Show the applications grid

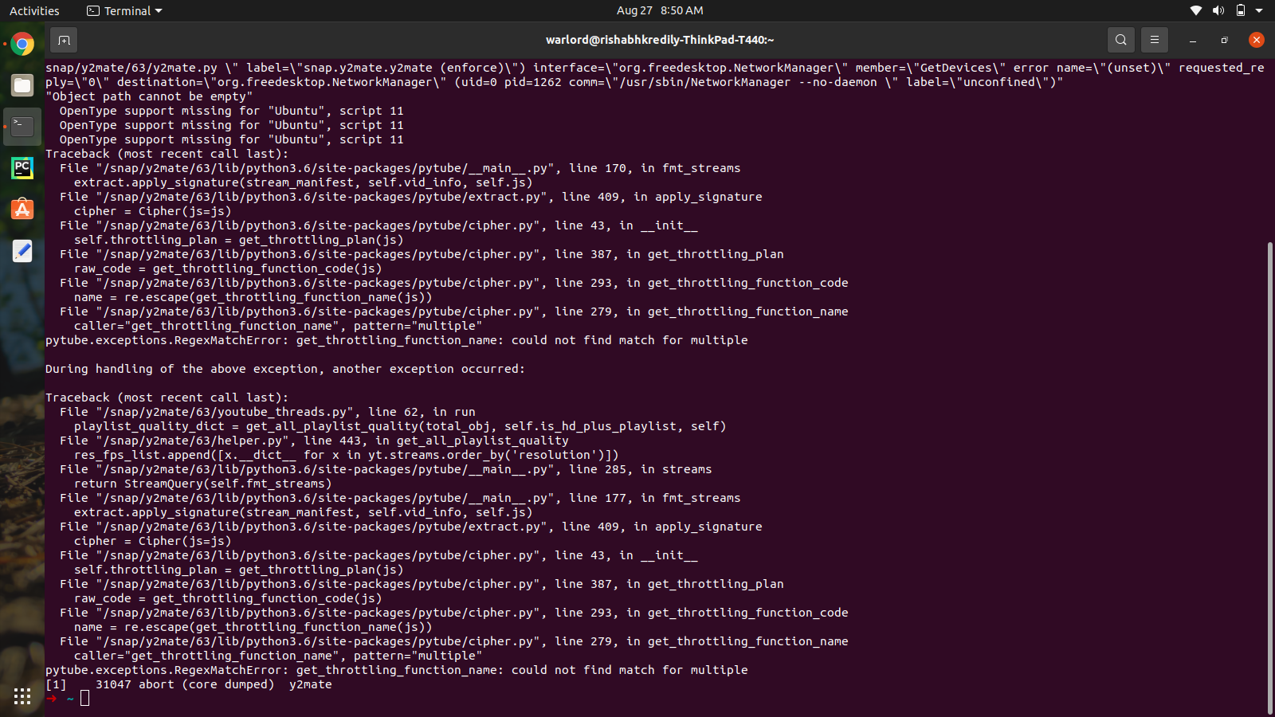coord(22,697)
